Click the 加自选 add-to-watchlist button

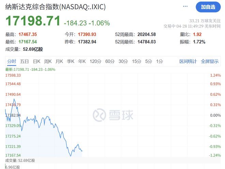(208, 7)
